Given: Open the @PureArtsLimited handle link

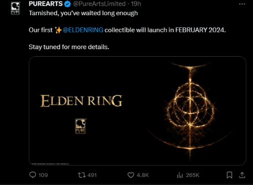Looking at the screenshot, I should coord(99,4).
